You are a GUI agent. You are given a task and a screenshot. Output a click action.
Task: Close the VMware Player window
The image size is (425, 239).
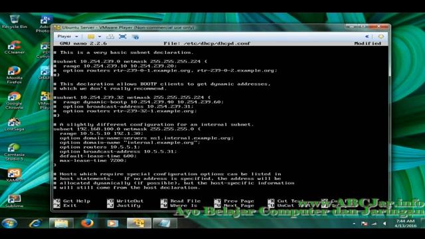point(379,27)
